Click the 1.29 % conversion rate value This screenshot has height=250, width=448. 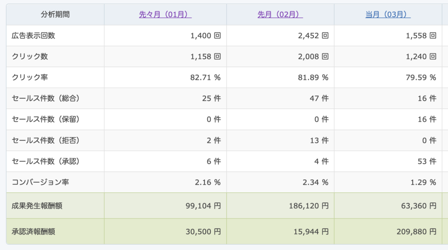pyautogui.click(x=421, y=182)
